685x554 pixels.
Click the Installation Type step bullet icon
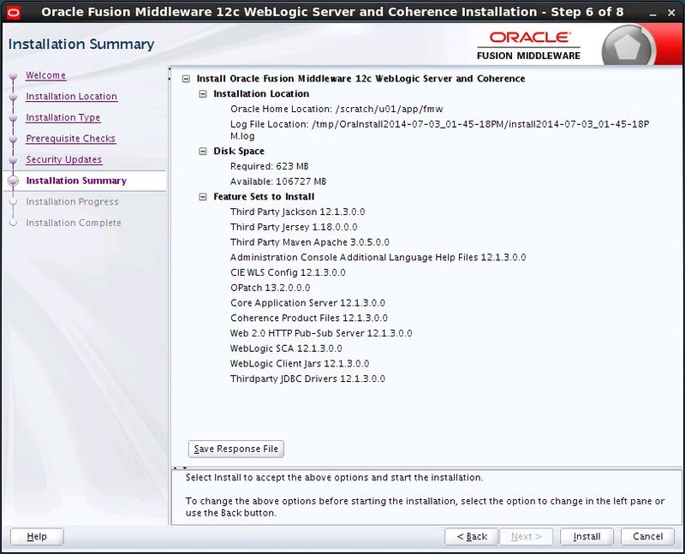[14, 117]
